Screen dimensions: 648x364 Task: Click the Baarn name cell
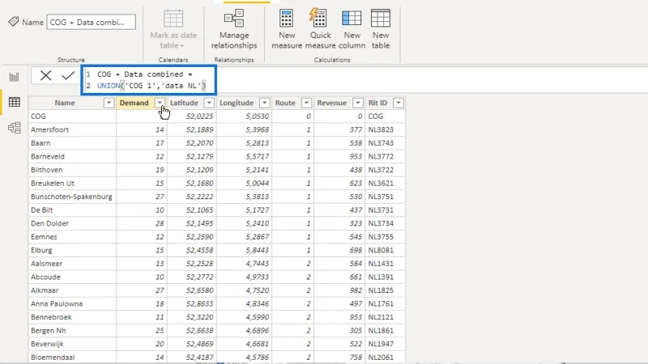[72, 143]
